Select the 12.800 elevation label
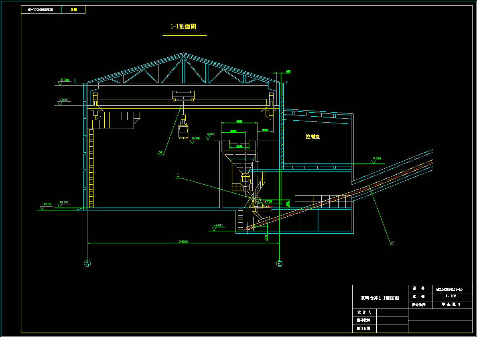The image size is (477, 337). (x=64, y=100)
